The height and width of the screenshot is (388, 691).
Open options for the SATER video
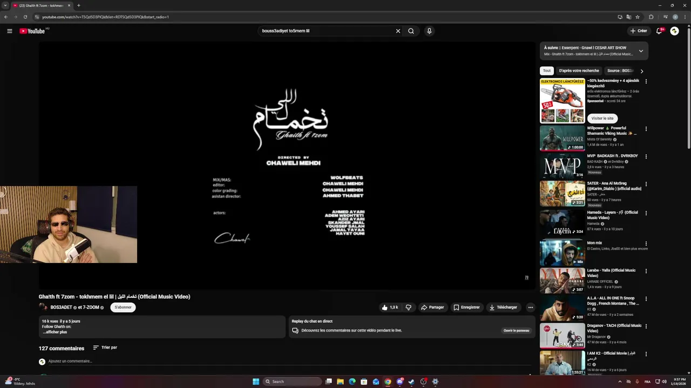[x=646, y=185]
